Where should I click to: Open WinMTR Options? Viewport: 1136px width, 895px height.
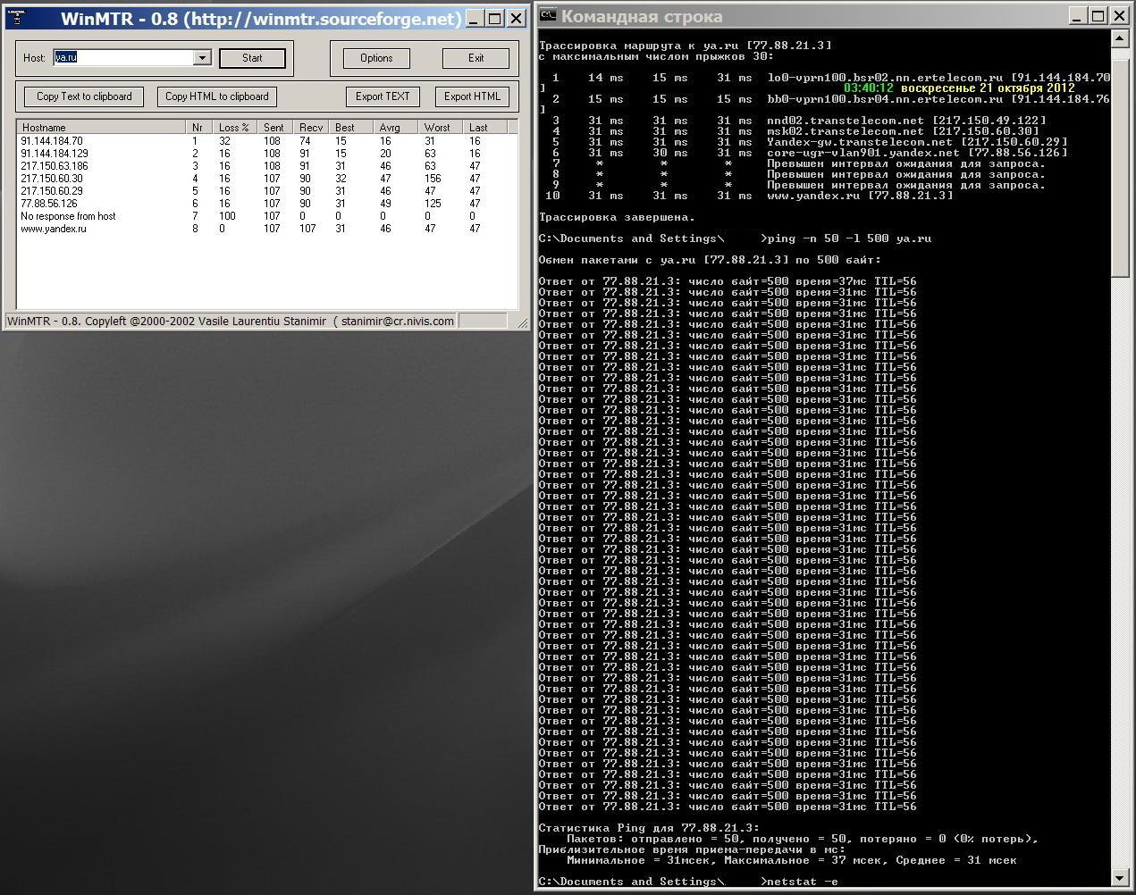pos(376,58)
